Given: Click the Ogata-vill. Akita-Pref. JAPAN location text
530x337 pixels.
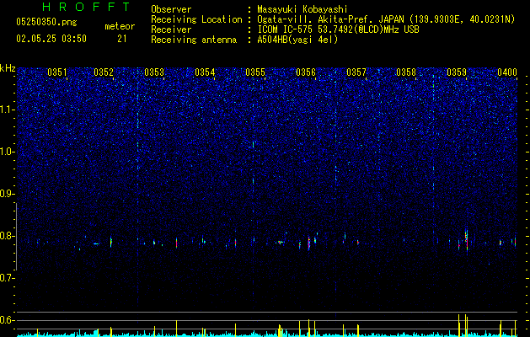Looking at the screenshot, I should (386, 19).
